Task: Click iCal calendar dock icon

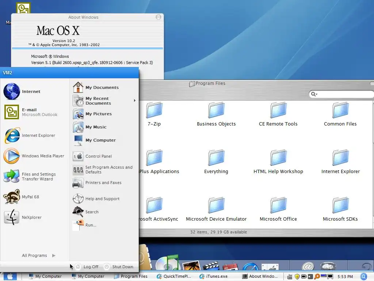Action: 230,266
